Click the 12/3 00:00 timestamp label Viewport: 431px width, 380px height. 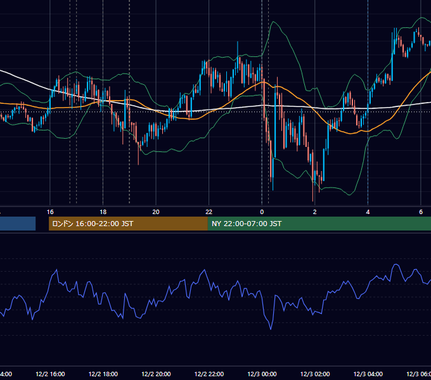[262, 374]
